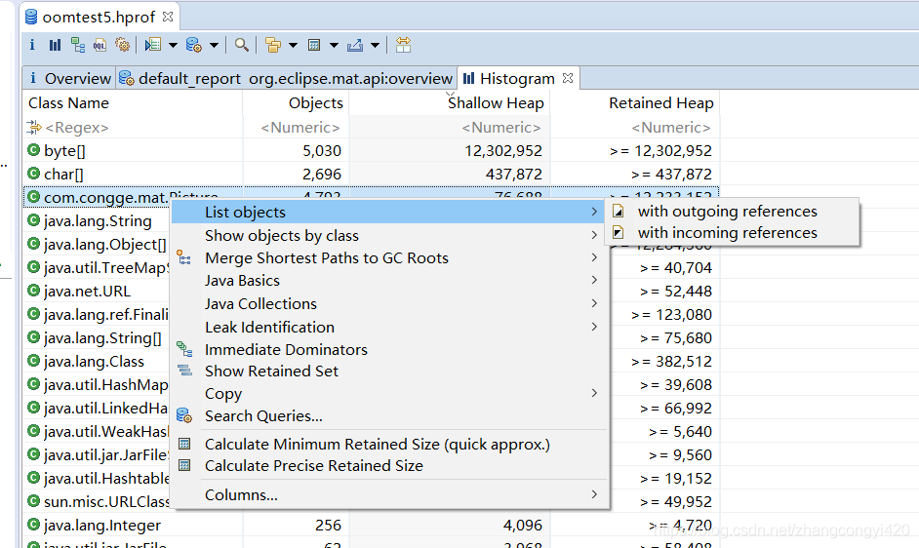Close the Histogram tab

(568, 78)
